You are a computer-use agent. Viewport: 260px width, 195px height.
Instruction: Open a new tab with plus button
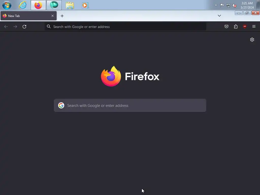[62, 16]
